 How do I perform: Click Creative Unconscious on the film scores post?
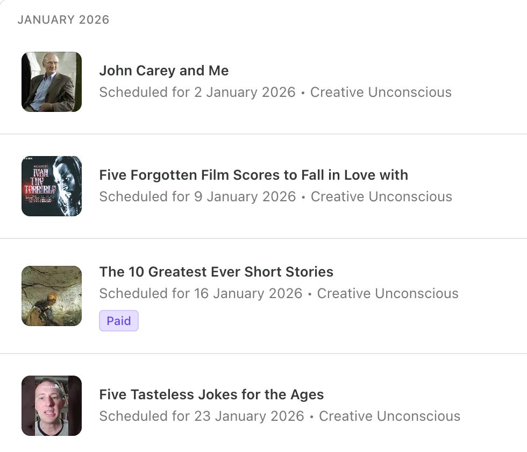tap(383, 196)
